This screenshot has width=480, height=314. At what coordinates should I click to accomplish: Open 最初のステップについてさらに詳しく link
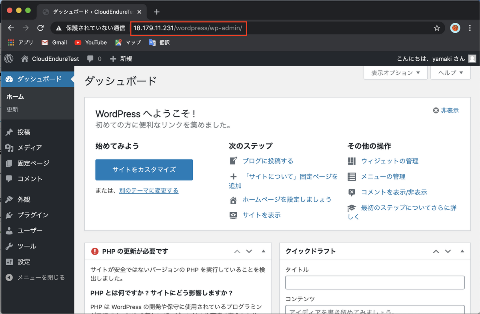pos(402,212)
